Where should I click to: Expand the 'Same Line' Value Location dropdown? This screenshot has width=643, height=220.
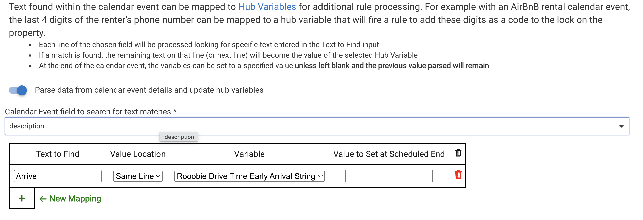point(138,176)
